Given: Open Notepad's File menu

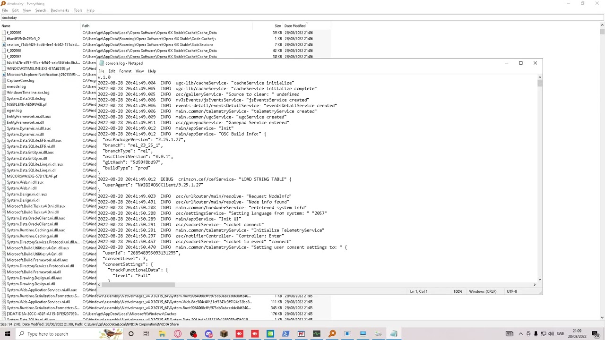Looking at the screenshot, I should pyautogui.click(x=101, y=71).
